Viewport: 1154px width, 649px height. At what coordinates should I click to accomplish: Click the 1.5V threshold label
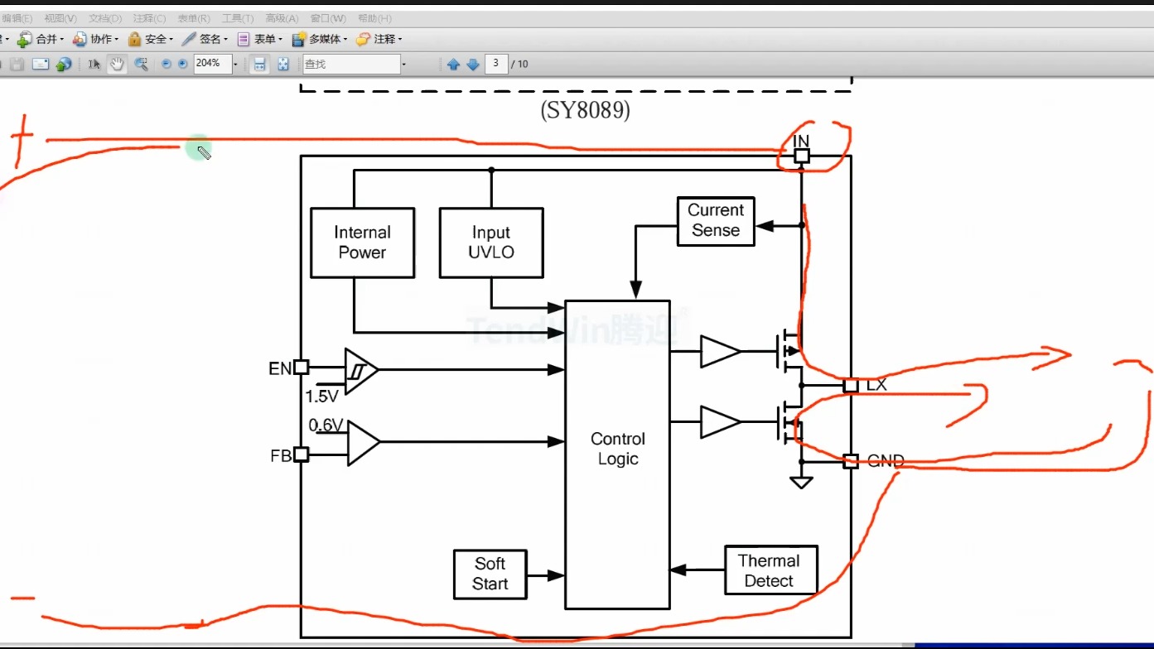(x=322, y=397)
